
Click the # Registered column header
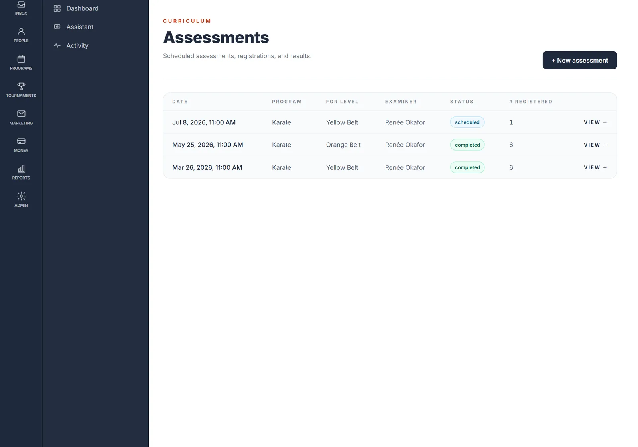click(531, 102)
